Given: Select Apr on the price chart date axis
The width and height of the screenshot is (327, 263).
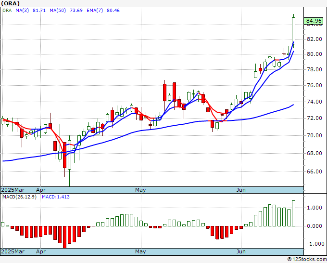Looking at the screenshot, I should [x=41, y=190].
